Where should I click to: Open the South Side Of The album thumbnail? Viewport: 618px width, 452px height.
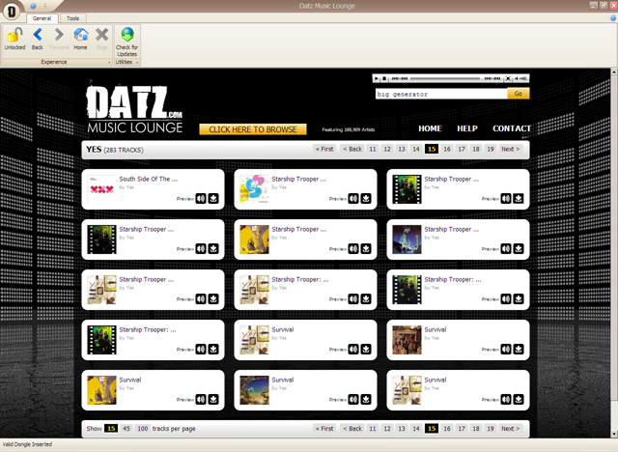click(101, 189)
